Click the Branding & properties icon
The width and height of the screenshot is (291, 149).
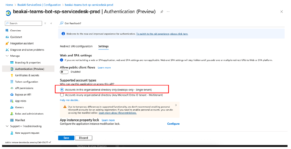click(12, 63)
